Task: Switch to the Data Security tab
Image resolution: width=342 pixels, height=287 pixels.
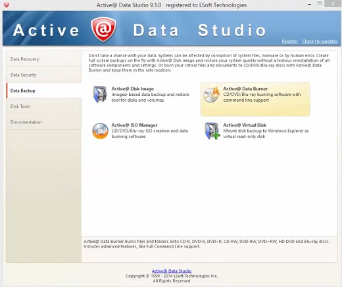Action: point(44,75)
